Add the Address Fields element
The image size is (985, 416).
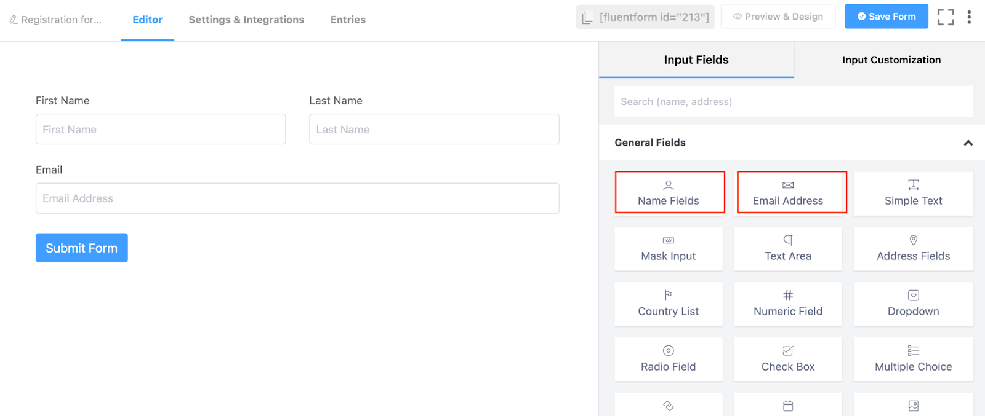coord(913,249)
